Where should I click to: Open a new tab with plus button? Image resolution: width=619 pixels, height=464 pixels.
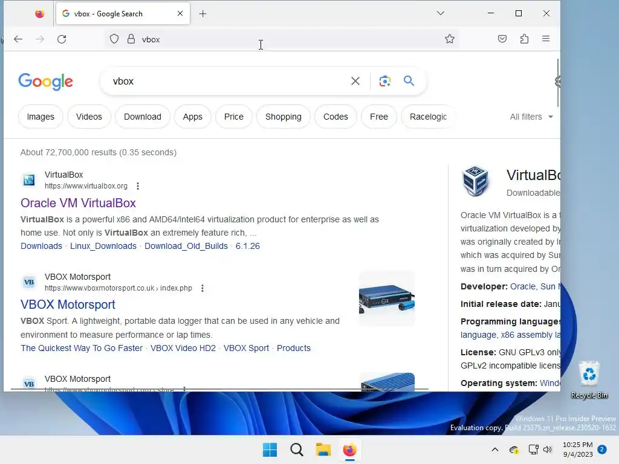[203, 14]
